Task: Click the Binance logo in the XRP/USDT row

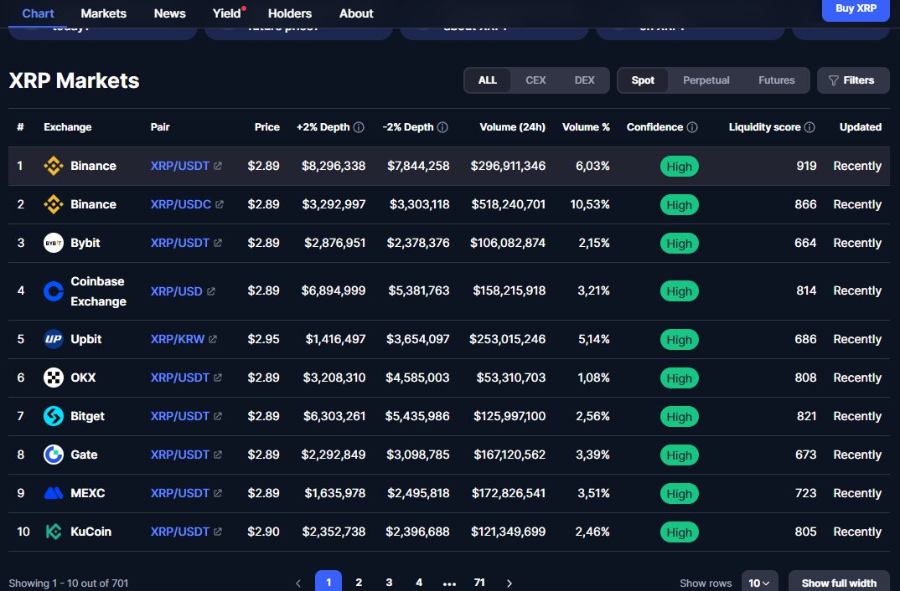Action: point(54,167)
